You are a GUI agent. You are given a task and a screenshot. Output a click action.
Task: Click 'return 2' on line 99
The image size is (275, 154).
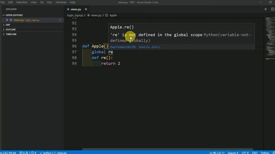(x=111, y=63)
